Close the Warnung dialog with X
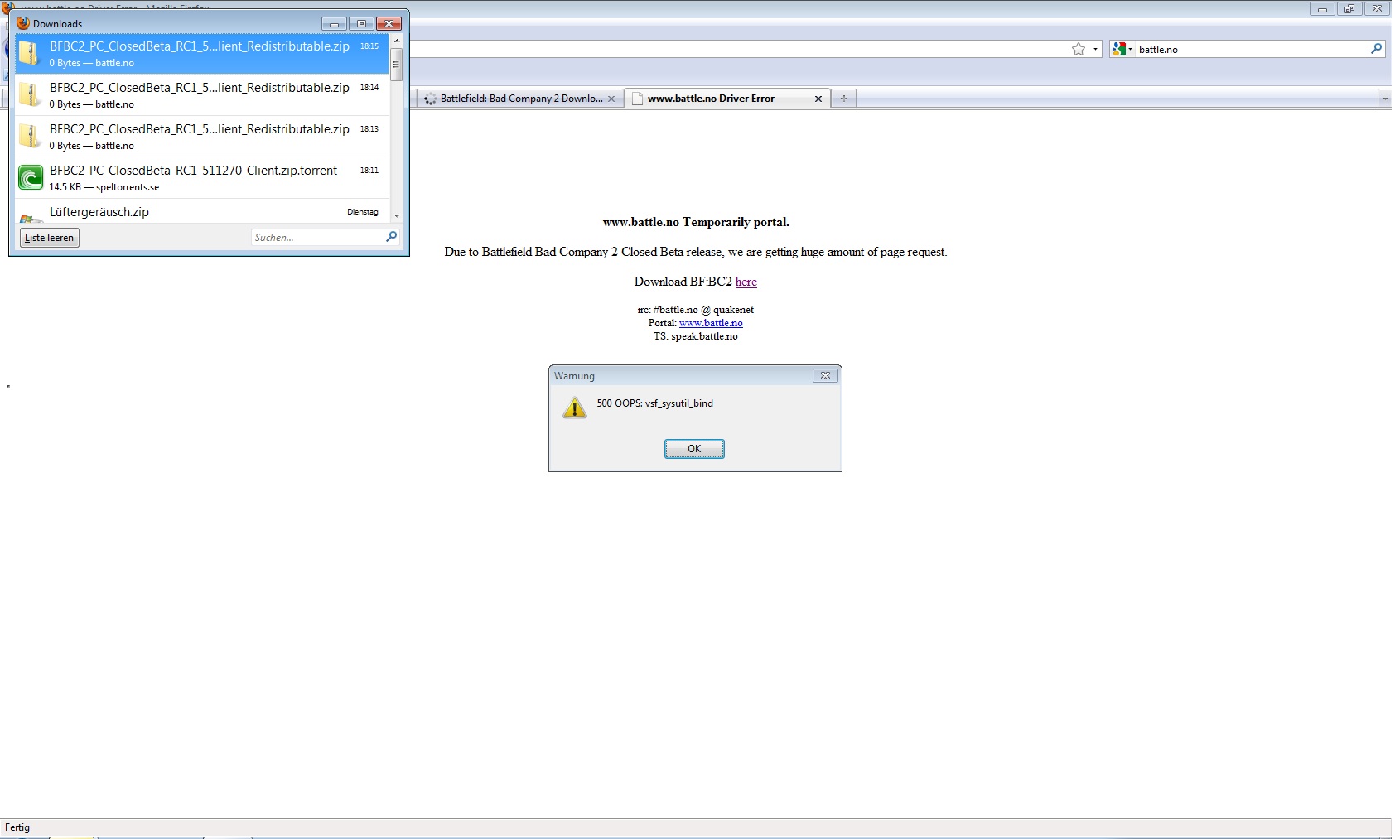Image resolution: width=1395 pixels, height=839 pixels. coord(825,375)
